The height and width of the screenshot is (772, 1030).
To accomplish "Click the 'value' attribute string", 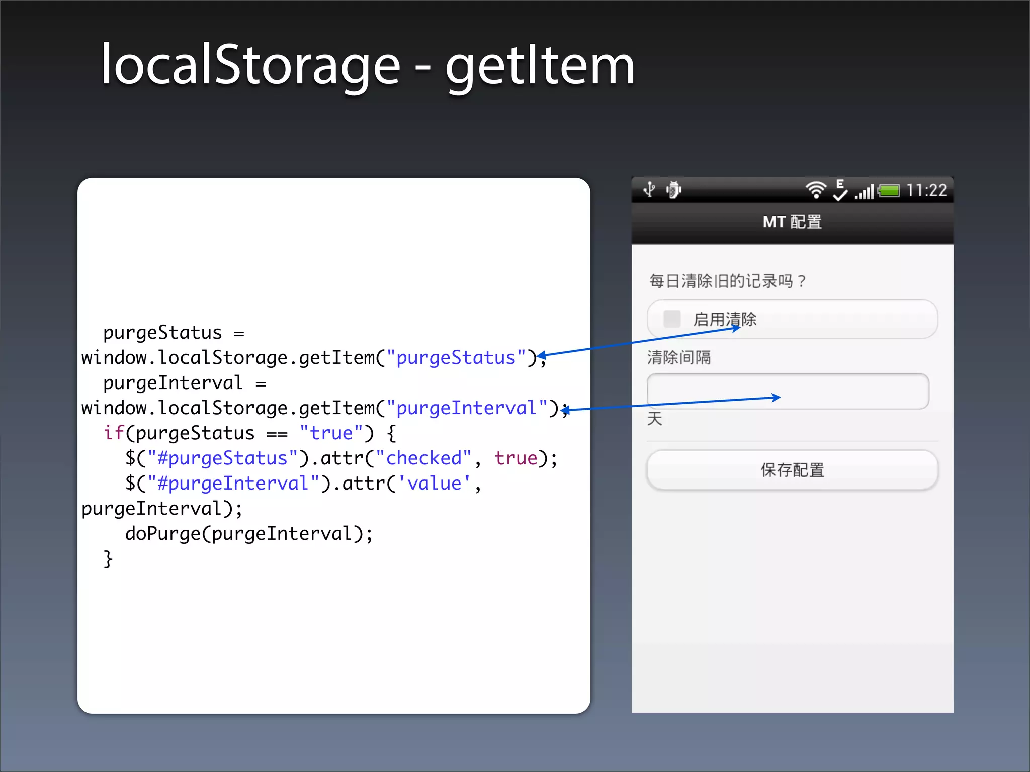I will [x=435, y=483].
